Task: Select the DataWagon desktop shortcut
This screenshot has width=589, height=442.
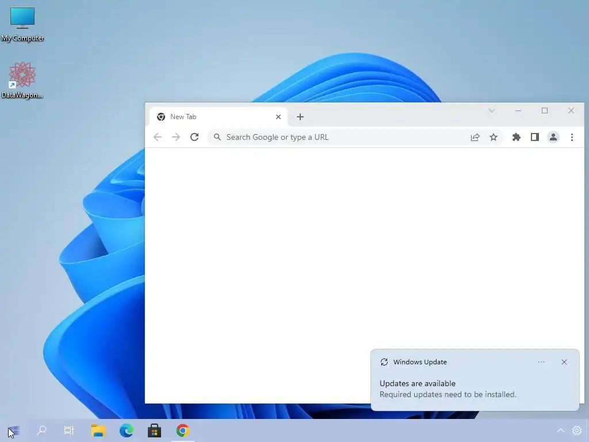Action: click(22, 81)
